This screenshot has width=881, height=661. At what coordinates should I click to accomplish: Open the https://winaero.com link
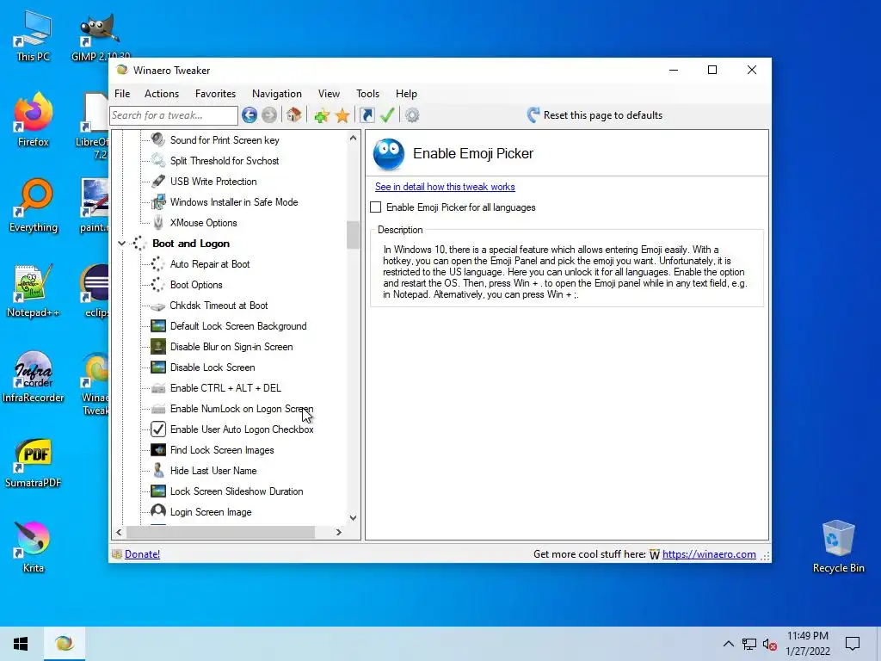pyautogui.click(x=709, y=554)
